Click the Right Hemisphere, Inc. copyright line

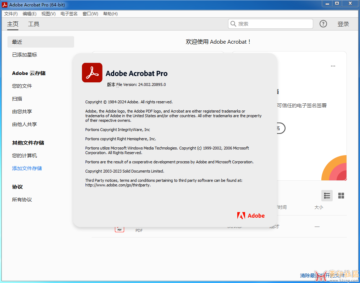(x=121, y=139)
